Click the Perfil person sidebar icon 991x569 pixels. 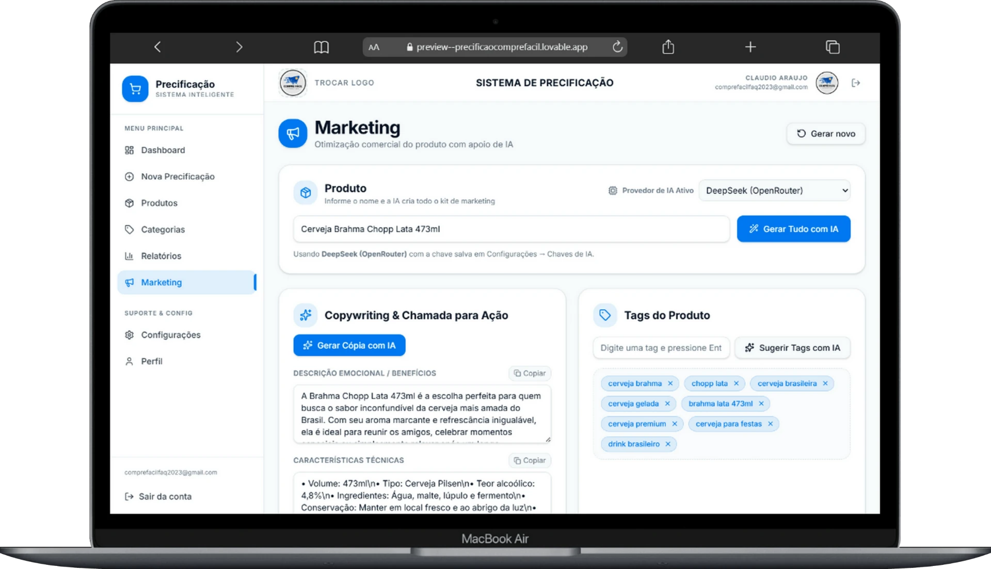click(129, 361)
